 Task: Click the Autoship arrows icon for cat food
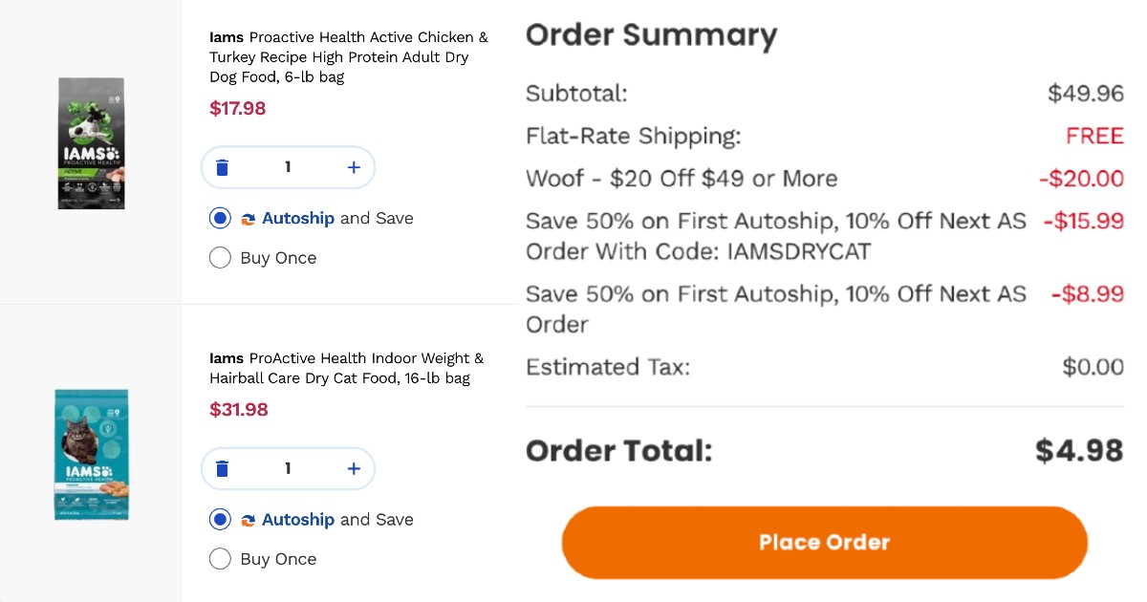pos(249,521)
